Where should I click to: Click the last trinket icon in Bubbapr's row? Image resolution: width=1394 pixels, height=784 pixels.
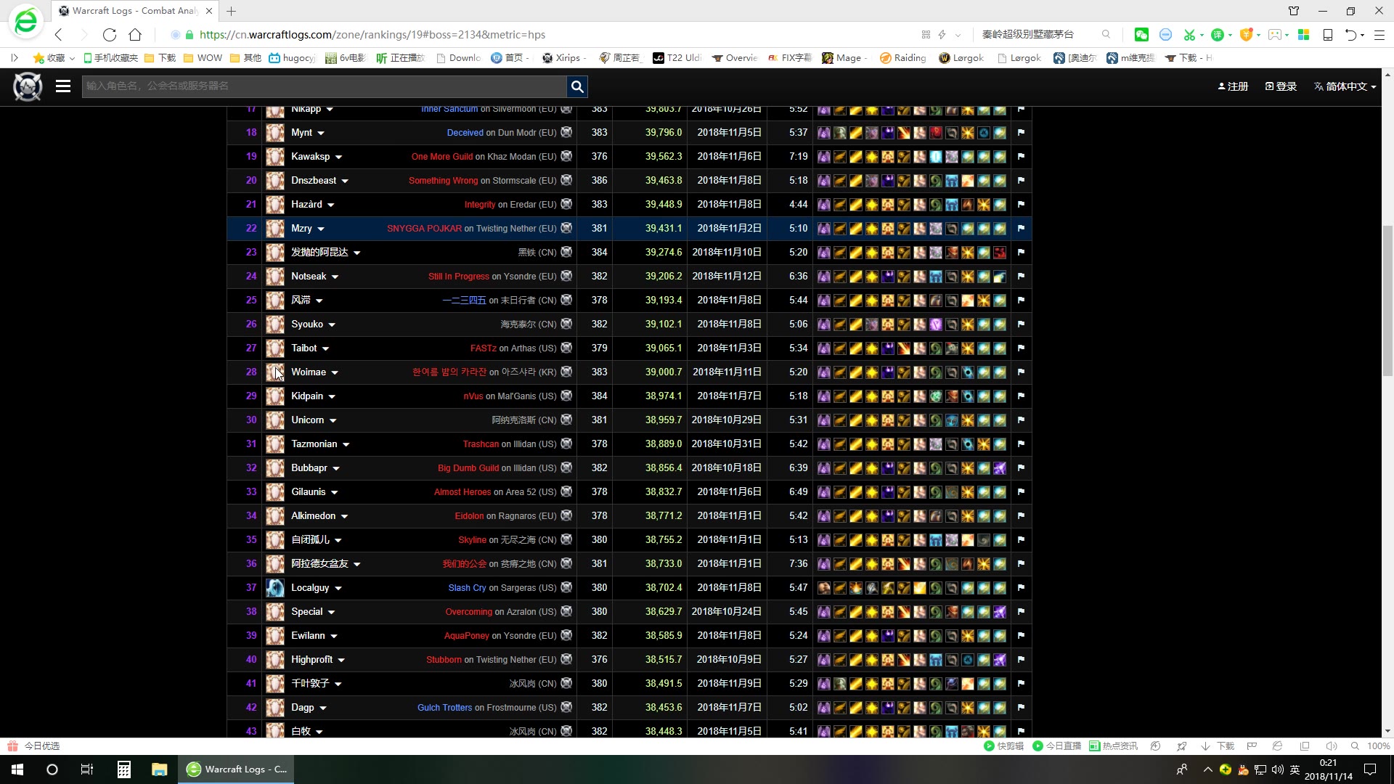[1000, 468]
